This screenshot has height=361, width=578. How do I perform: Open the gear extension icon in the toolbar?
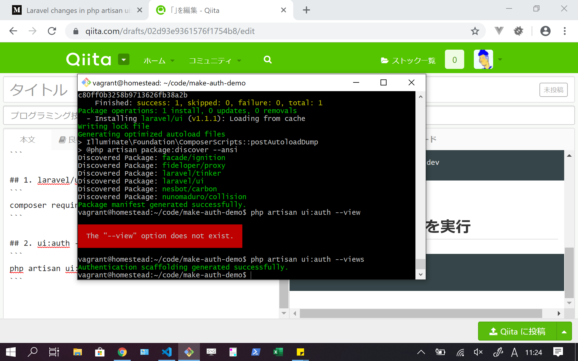(x=518, y=31)
